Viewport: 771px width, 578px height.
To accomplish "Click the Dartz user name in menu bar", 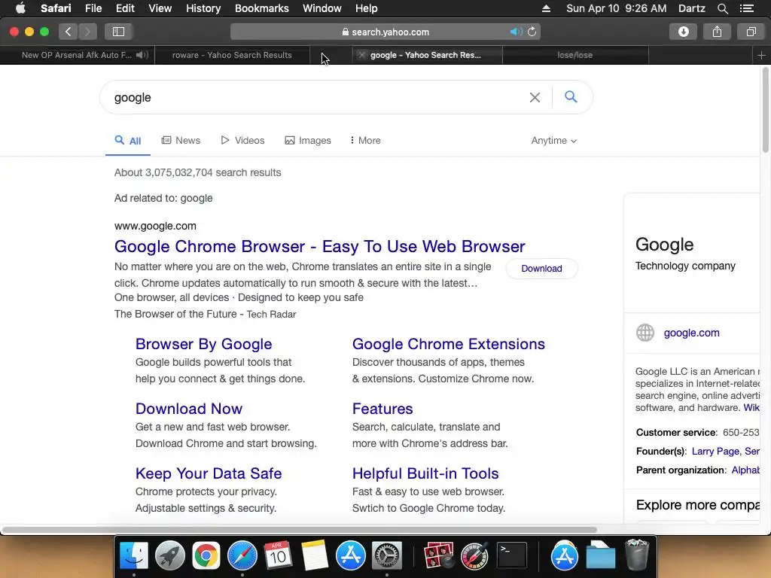I will 691,8.
